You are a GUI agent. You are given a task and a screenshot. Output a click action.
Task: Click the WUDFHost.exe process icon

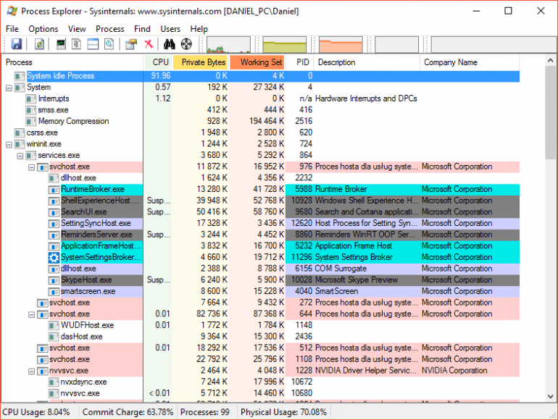pos(54,325)
